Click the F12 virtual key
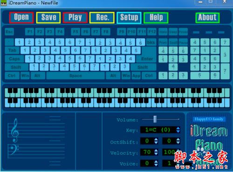233x172 pixels. [x=152, y=32]
